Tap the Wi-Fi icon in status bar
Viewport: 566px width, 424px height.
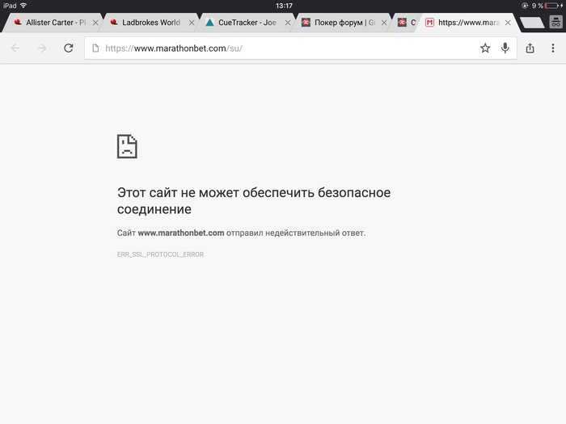(23, 6)
